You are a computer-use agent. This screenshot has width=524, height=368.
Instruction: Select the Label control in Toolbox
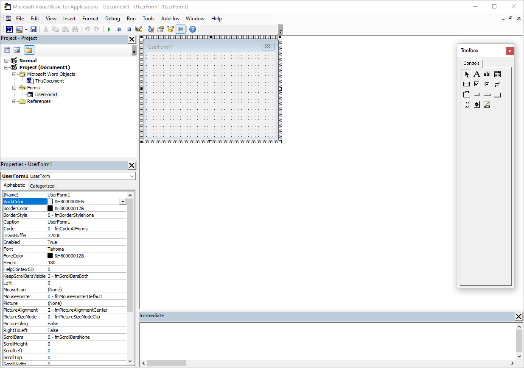click(477, 74)
